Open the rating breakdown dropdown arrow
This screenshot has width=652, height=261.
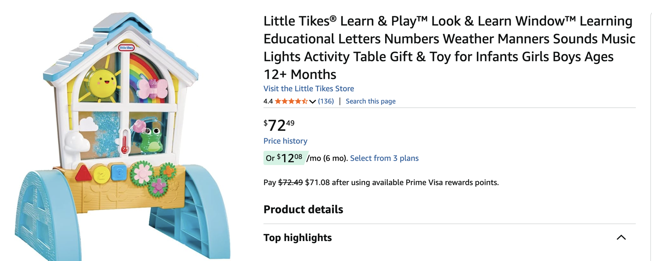click(313, 102)
